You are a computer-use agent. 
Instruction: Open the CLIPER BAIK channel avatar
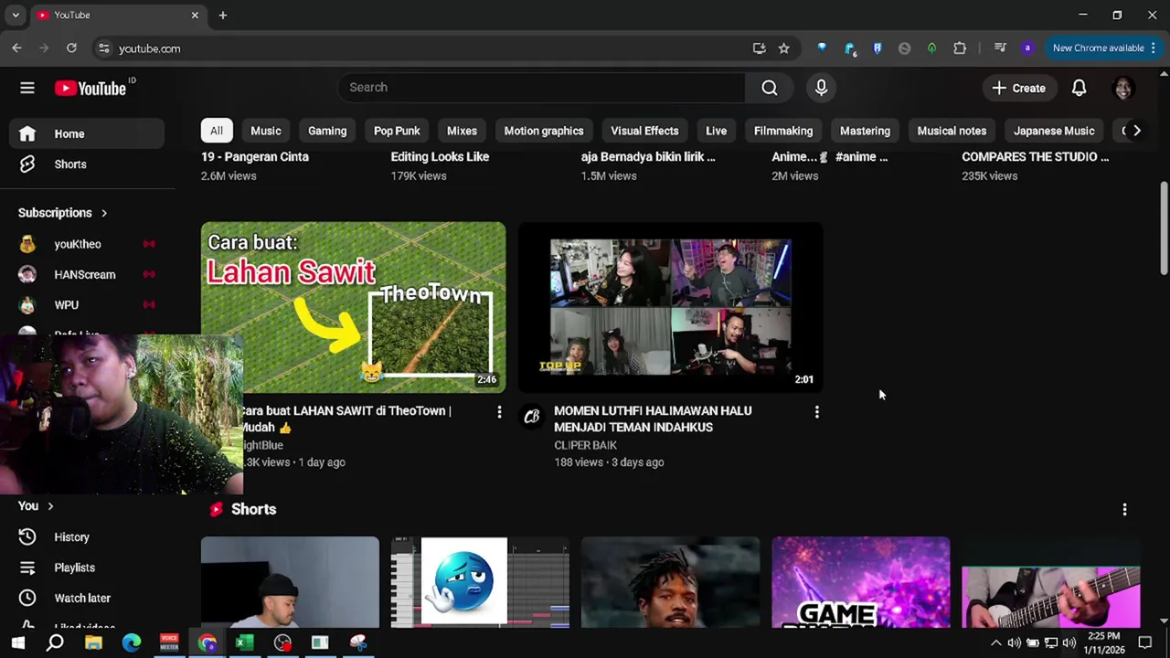532,417
